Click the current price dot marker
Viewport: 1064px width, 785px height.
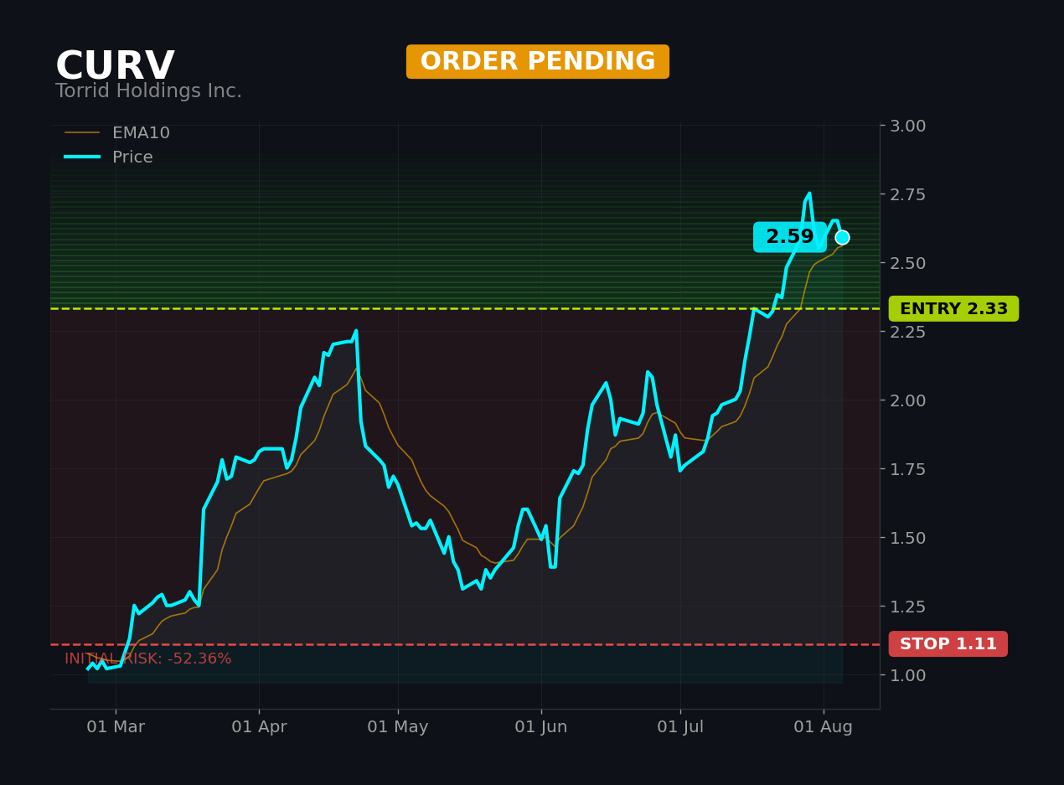coord(842,237)
